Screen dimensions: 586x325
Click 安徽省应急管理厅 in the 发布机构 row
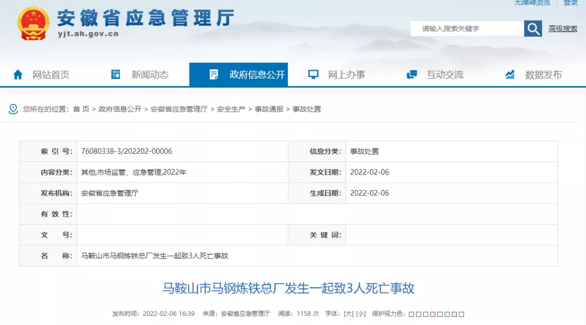click(110, 193)
